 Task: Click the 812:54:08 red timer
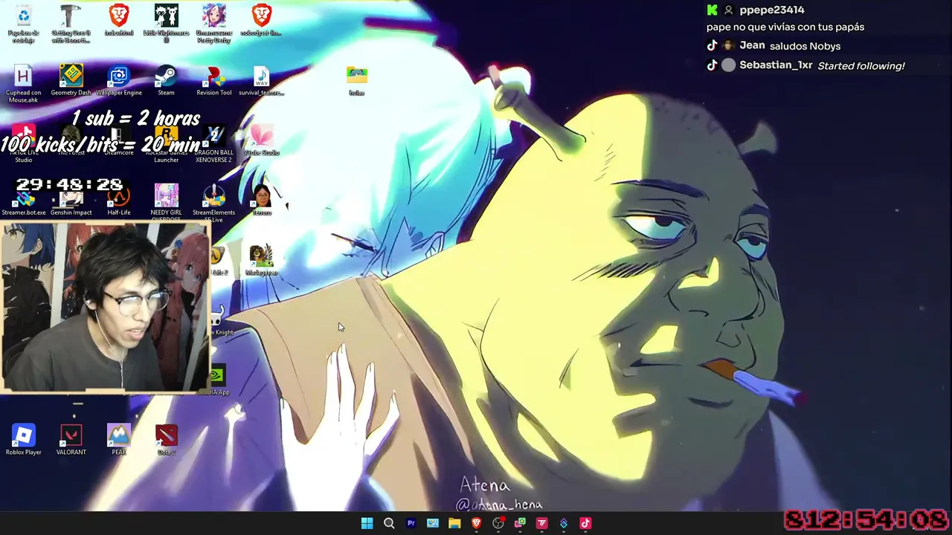tap(866, 520)
